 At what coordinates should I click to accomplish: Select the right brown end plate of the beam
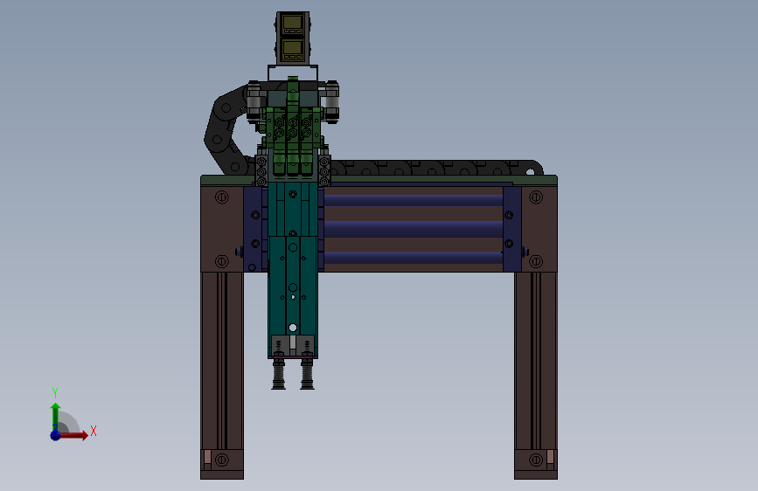(539, 229)
